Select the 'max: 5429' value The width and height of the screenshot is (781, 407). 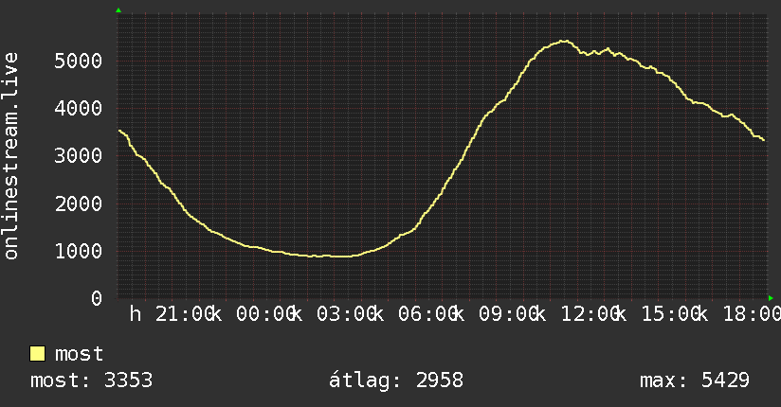coord(695,380)
